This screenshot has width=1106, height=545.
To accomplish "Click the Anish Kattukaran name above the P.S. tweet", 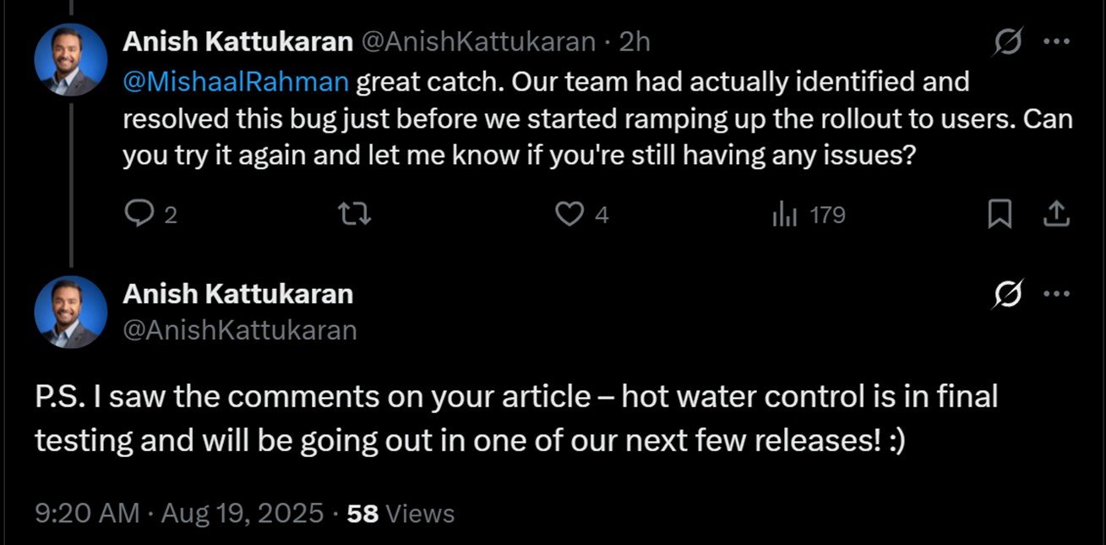I will (237, 294).
